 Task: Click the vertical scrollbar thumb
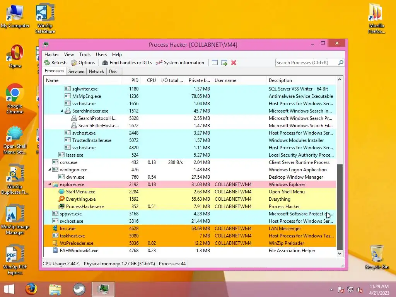[x=340, y=207]
